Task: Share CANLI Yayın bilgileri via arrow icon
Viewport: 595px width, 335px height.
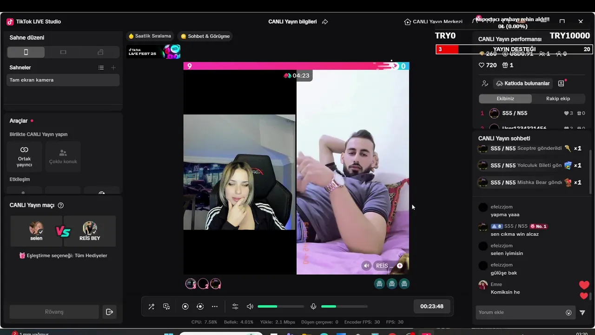Action: pyautogui.click(x=325, y=22)
